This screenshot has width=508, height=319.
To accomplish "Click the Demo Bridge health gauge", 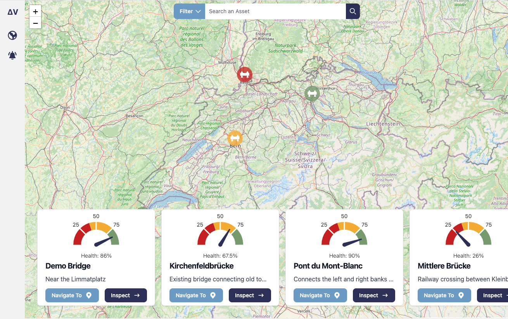I will (x=96, y=233).
